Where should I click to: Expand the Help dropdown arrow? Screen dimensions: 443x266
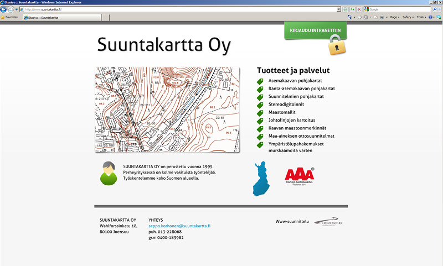[434, 17]
